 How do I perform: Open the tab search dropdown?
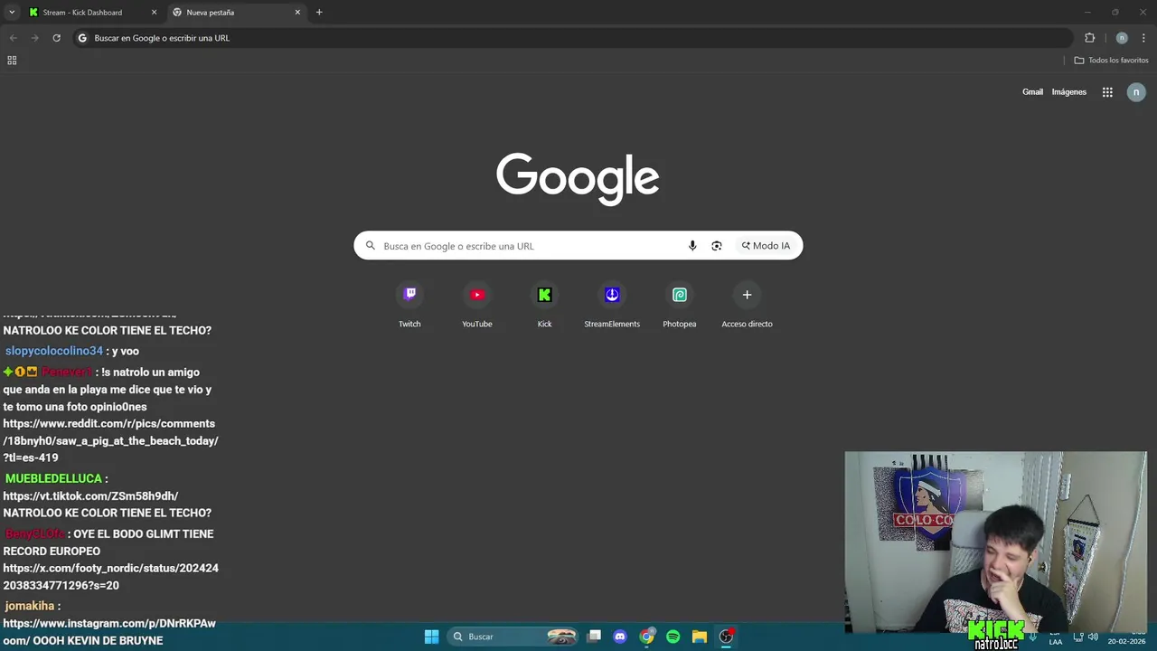[x=12, y=13]
